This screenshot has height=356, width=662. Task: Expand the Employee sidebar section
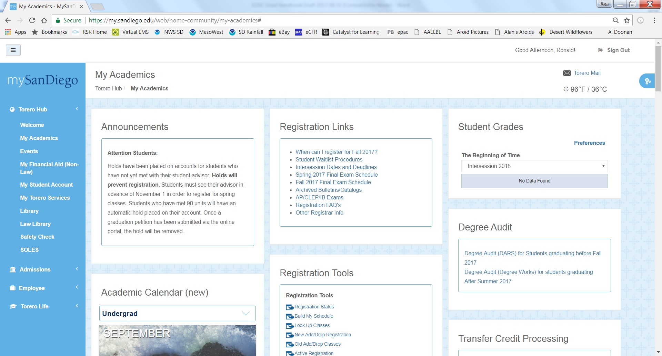tap(77, 287)
